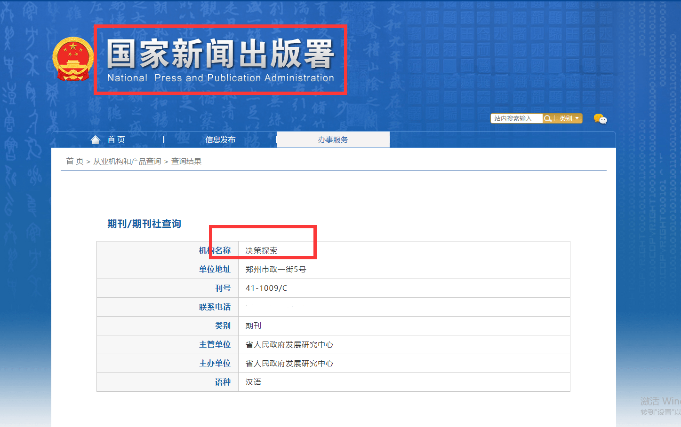Click the 主管单位 value cell

coord(404,344)
